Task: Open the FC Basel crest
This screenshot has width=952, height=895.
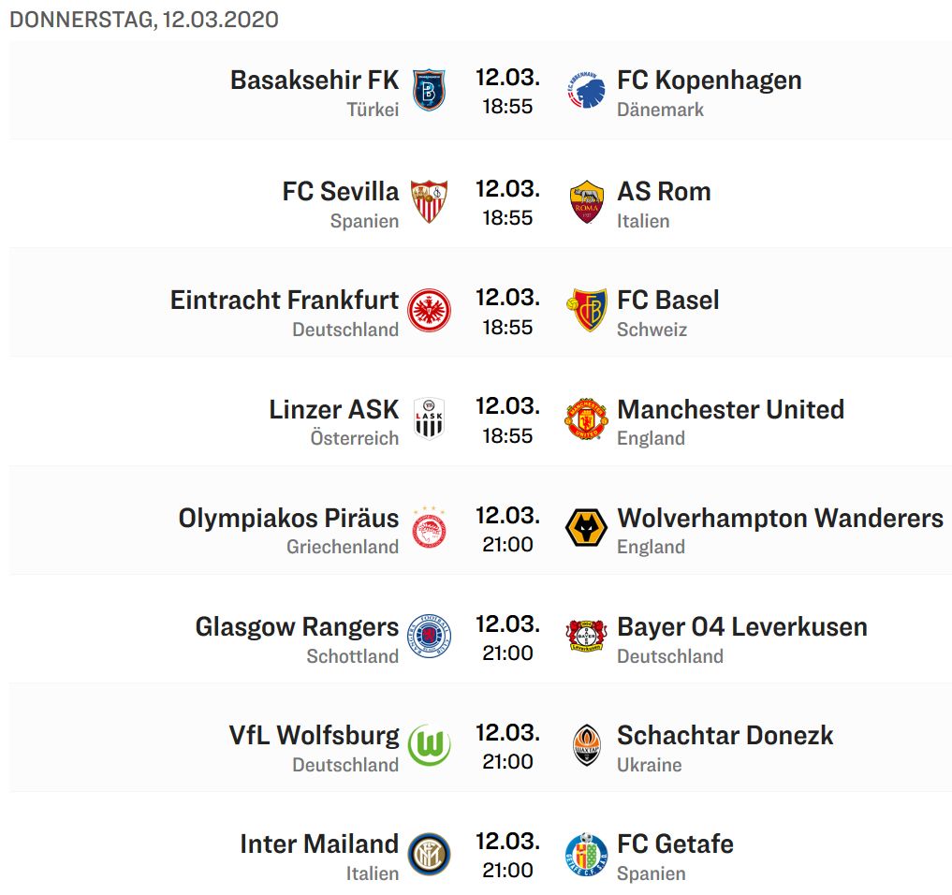Action: click(x=587, y=310)
